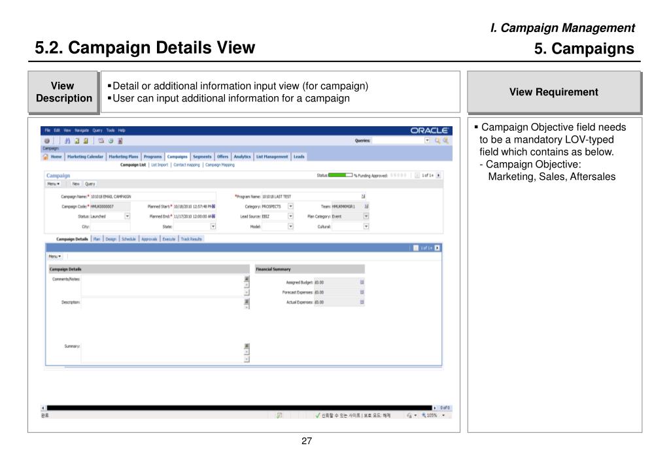Image resolution: width=669 pixels, height=463 pixels.
Task: Open the List Import link
Action: tap(160, 165)
